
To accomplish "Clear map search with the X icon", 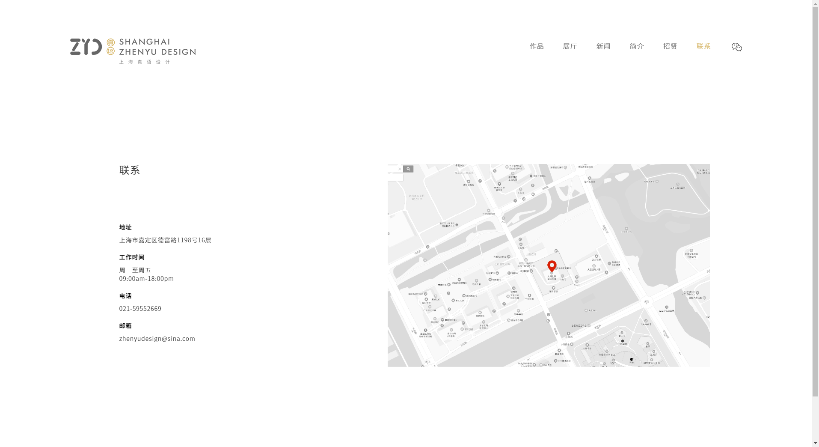I will coord(400,169).
